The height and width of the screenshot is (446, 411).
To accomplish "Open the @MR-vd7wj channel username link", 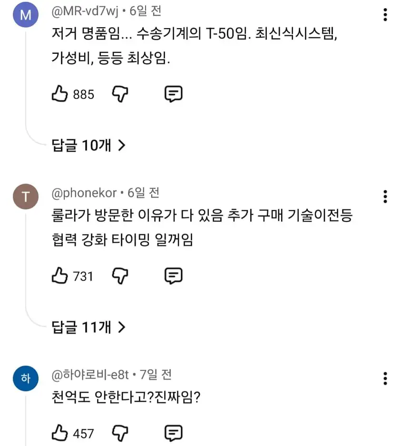I will (x=85, y=10).
